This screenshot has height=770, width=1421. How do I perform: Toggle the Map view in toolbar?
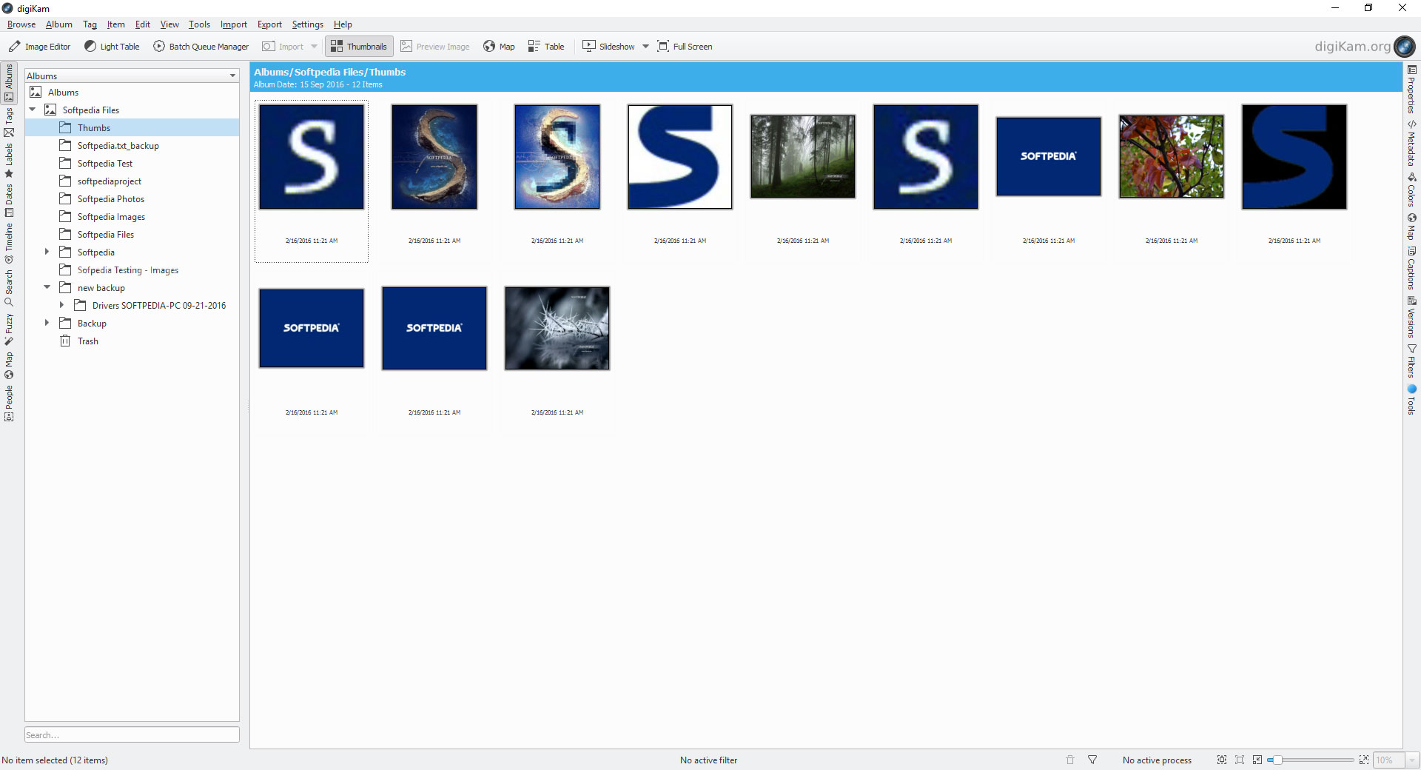coord(499,47)
